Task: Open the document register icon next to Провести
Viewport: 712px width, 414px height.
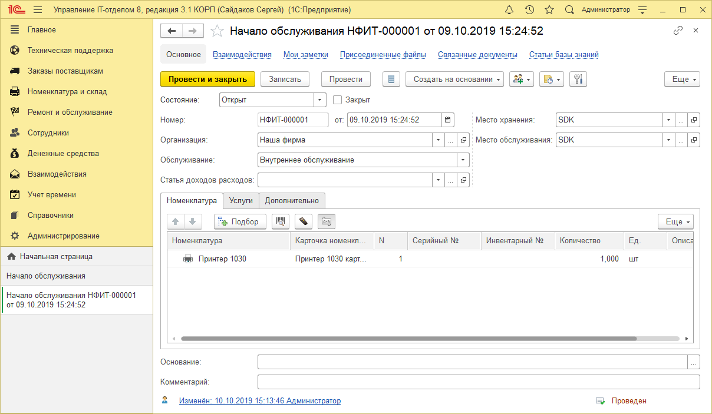Action: [x=391, y=79]
